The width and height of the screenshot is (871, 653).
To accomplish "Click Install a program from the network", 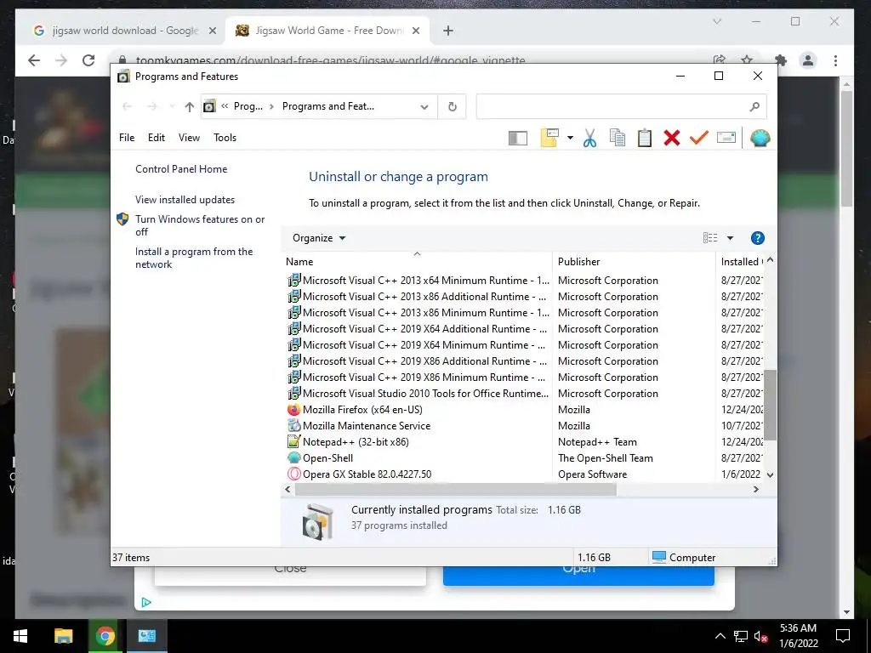I will pos(194,258).
